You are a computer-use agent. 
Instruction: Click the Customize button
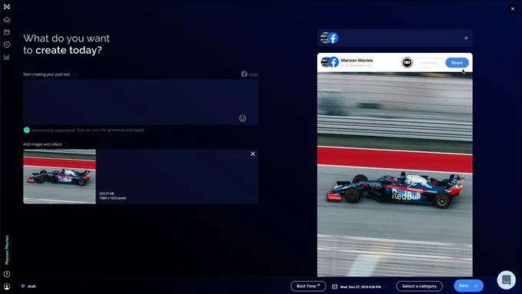point(429,63)
